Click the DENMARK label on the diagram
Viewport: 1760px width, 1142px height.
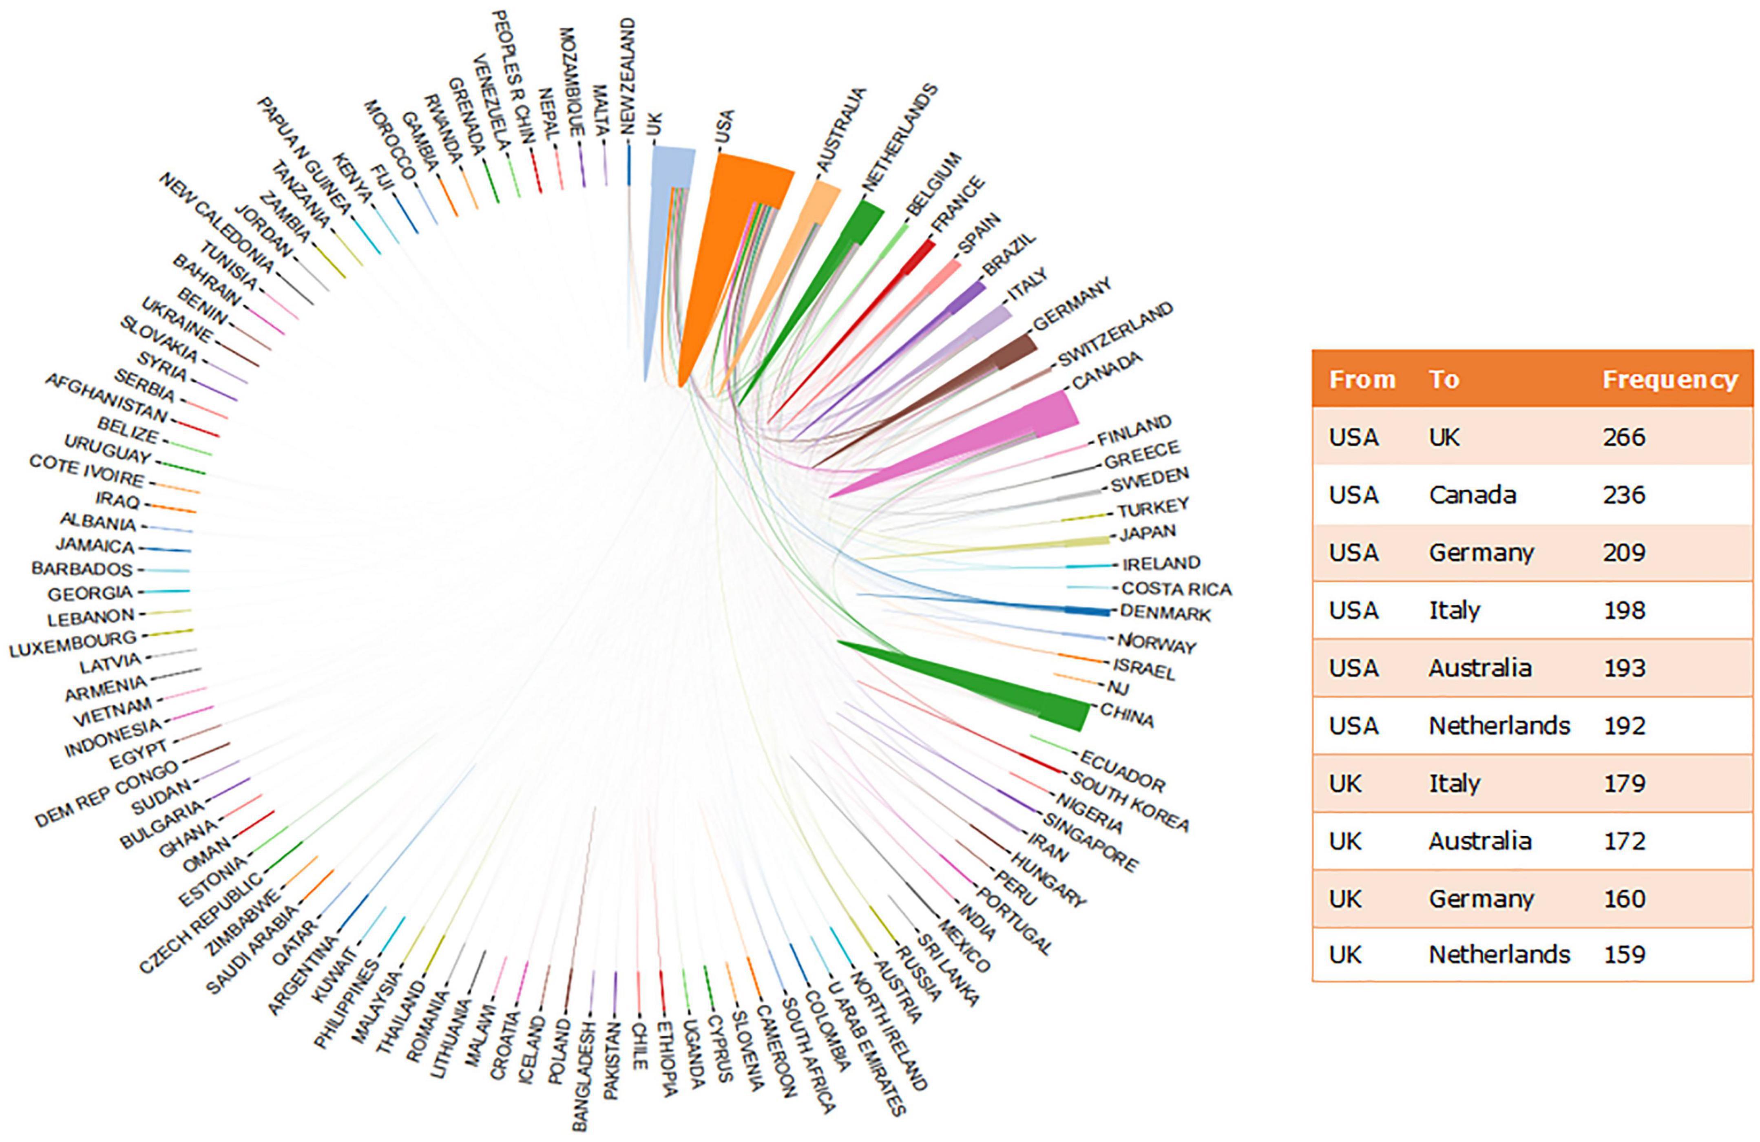(1165, 613)
